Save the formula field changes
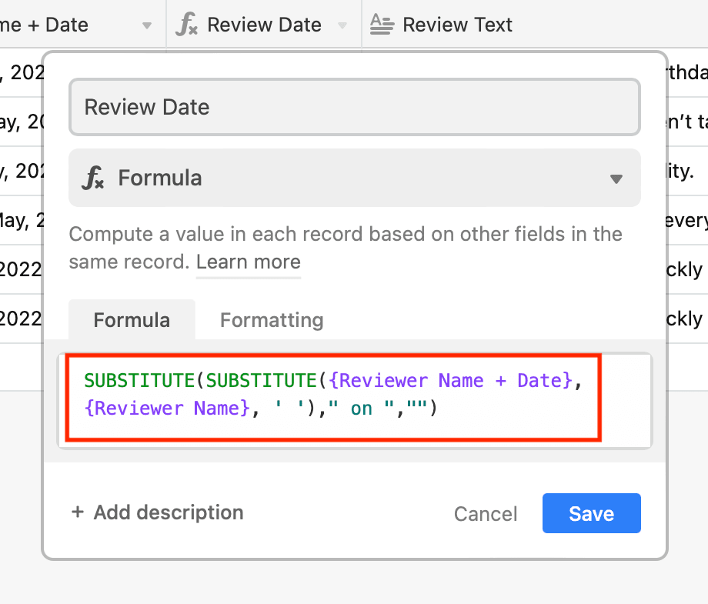 [x=592, y=513]
